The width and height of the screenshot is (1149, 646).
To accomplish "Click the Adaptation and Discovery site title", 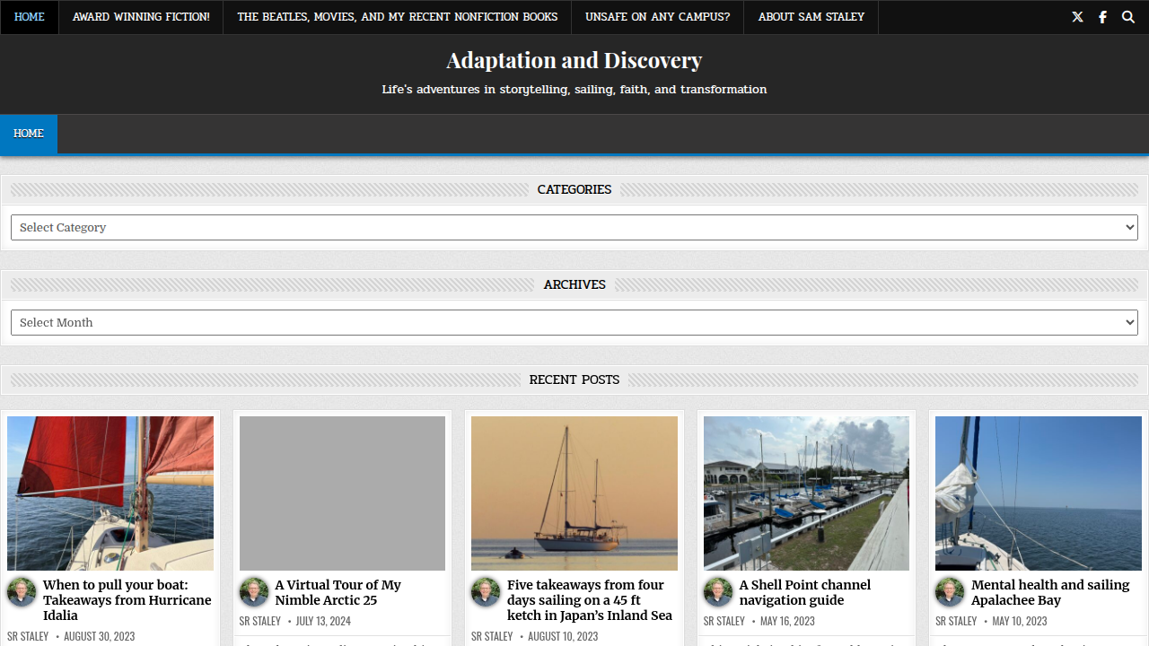I will click(574, 60).
